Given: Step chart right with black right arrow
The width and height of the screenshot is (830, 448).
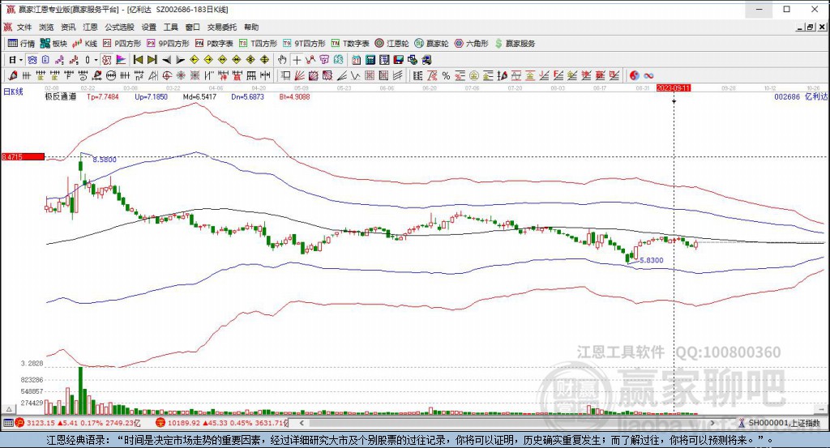Looking at the screenshot, I should tap(180, 60).
